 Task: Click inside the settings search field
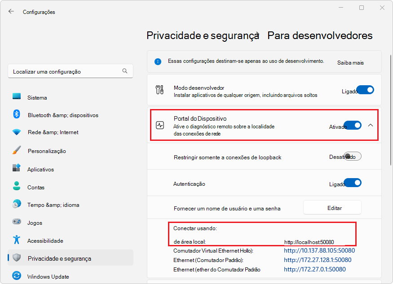[x=67, y=71]
